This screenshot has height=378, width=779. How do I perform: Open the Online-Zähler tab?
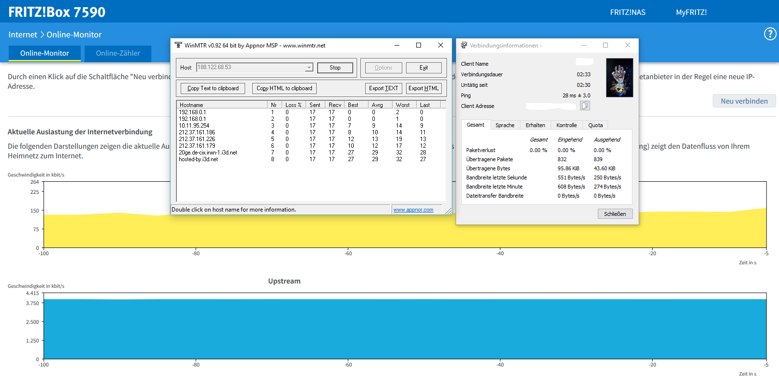[x=118, y=53]
